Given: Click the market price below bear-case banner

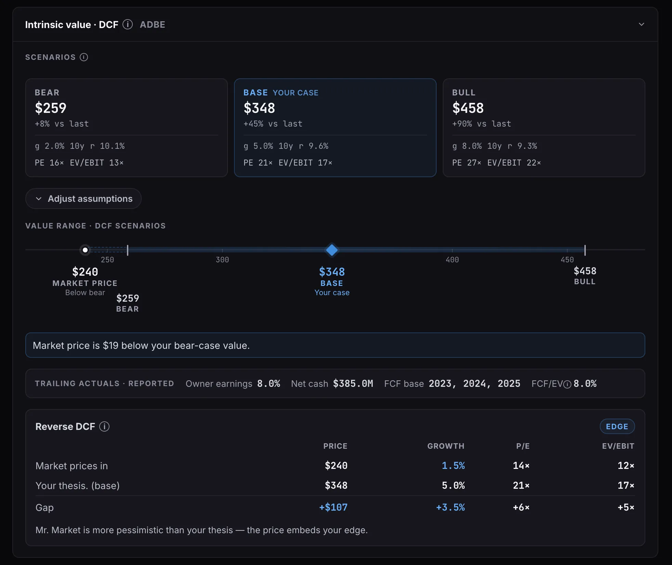Looking at the screenshot, I should coord(335,345).
